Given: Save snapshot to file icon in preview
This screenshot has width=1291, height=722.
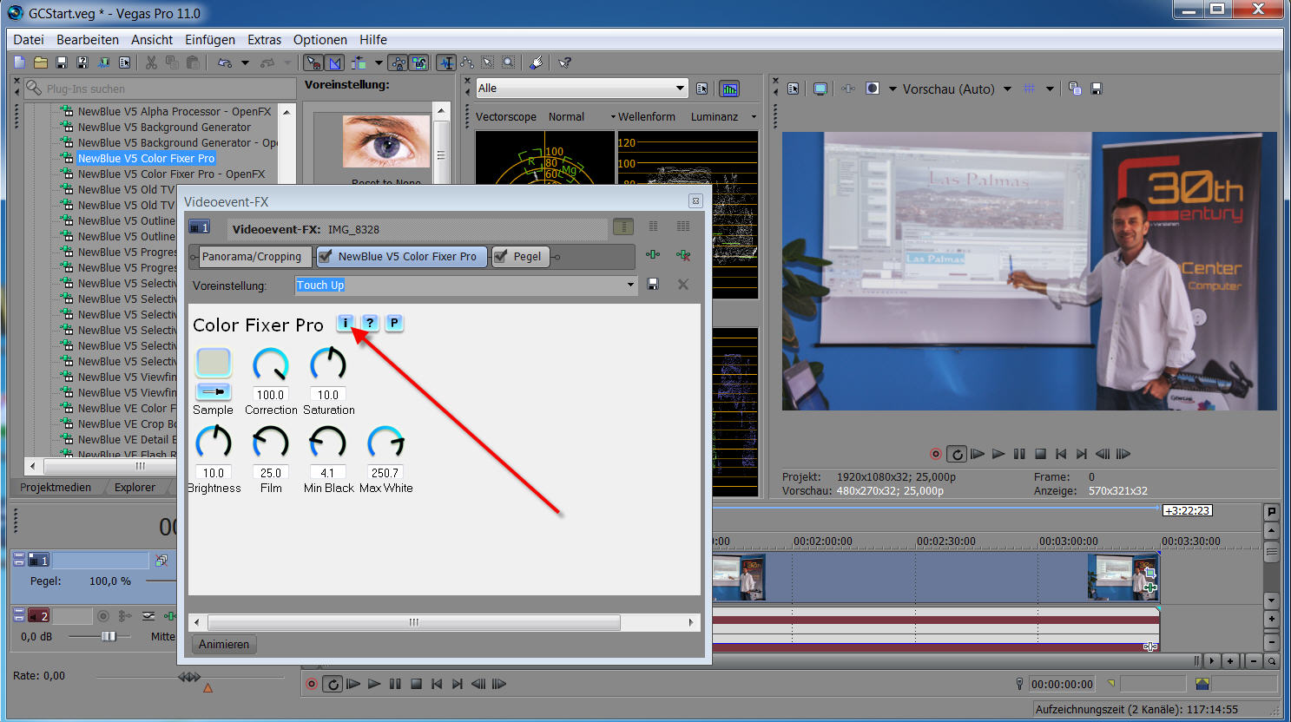Looking at the screenshot, I should click(x=1097, y=89).
